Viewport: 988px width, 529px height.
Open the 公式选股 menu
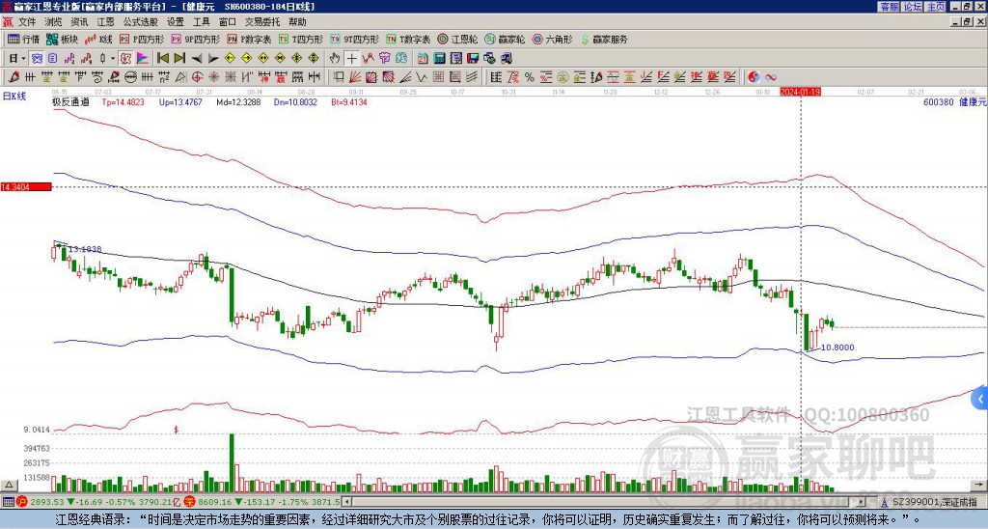[x=141, y=22]
